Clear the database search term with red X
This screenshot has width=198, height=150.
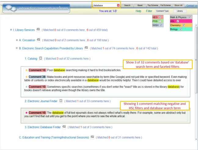[x=118, y=5]
